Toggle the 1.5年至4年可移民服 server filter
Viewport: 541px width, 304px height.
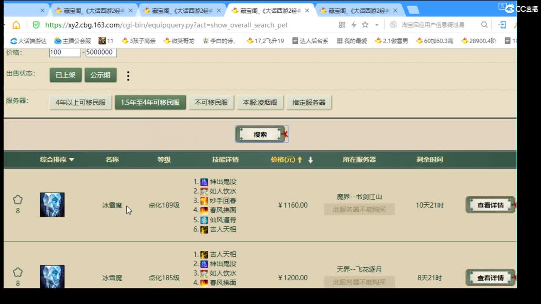(150, 103)
